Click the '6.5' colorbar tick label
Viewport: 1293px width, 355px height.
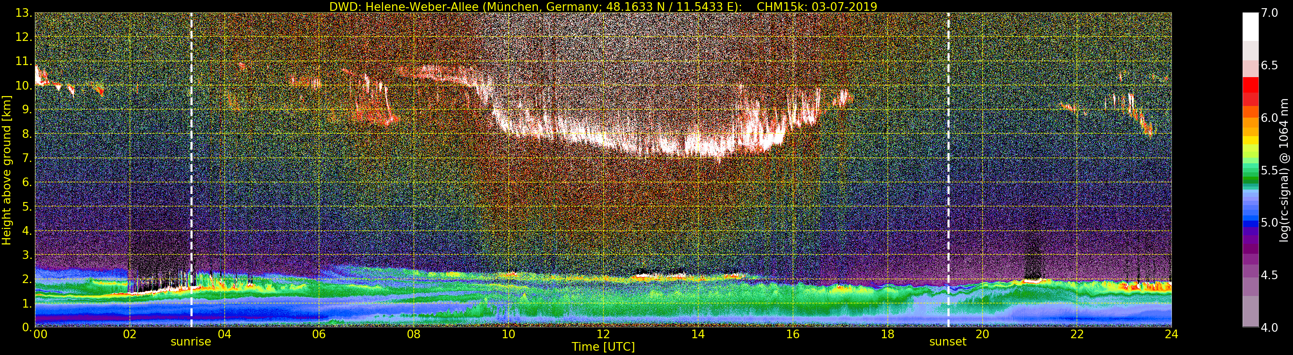tap(1269, 65)
